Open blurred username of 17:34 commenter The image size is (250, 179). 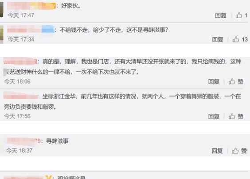31,30
